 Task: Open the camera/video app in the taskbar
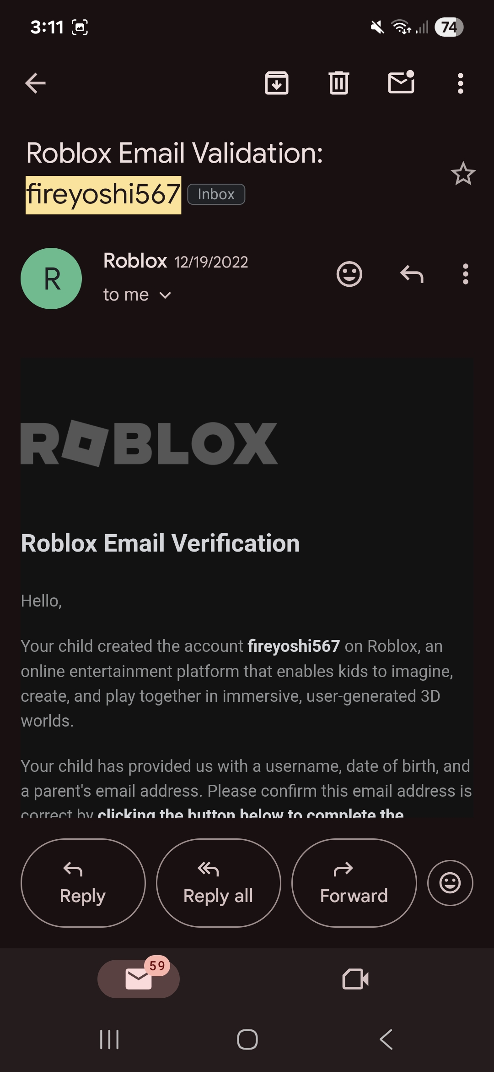point(356,979)
